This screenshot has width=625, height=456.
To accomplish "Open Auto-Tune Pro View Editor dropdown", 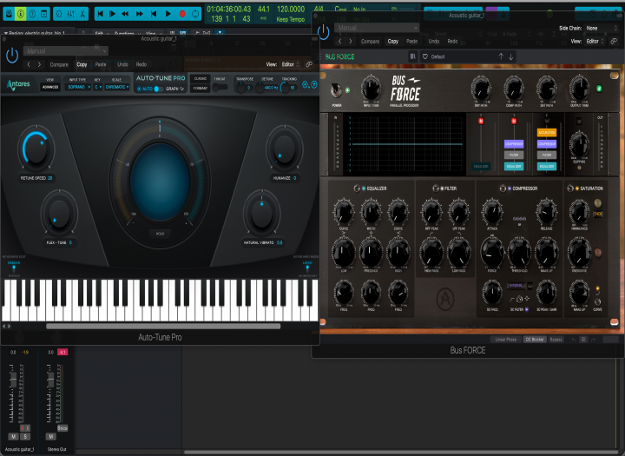I will click(x=290, y=64).
